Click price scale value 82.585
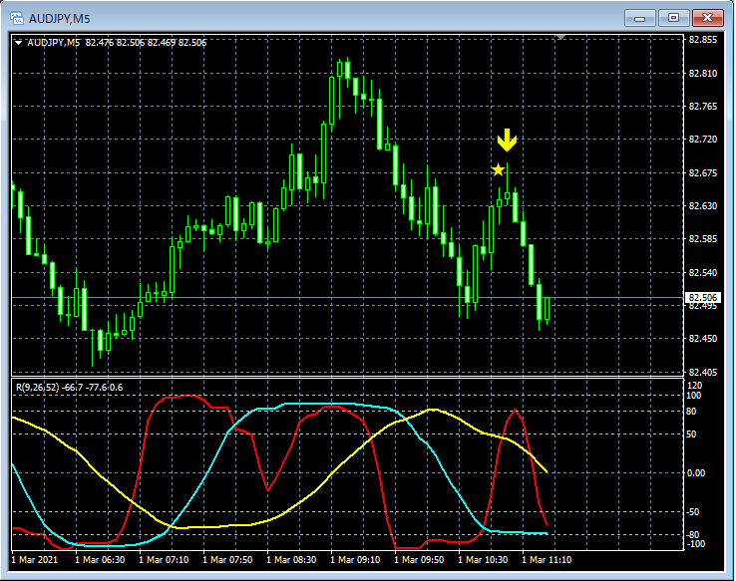This screenshot has height=581, width=736. [703, 239]
